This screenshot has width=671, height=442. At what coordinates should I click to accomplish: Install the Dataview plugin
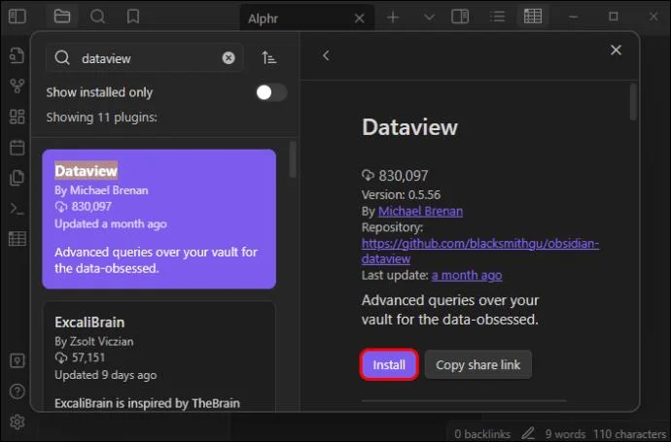[x=389, y=364]
